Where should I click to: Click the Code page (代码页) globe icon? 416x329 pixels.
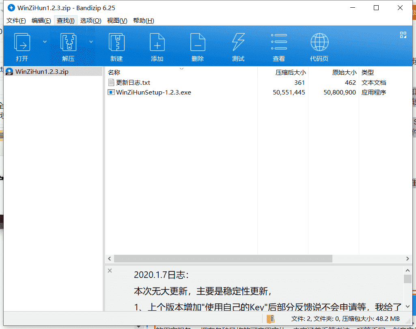[319, 42]
